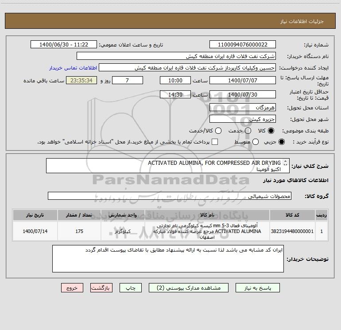Click the validity time field 14:30
The height and width of the screenshot is (330, 341).
tap(175, 94)
